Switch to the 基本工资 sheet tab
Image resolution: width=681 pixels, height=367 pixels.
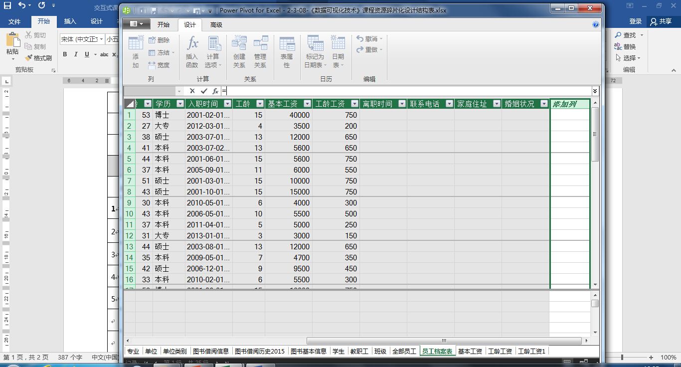click(470, 351)
